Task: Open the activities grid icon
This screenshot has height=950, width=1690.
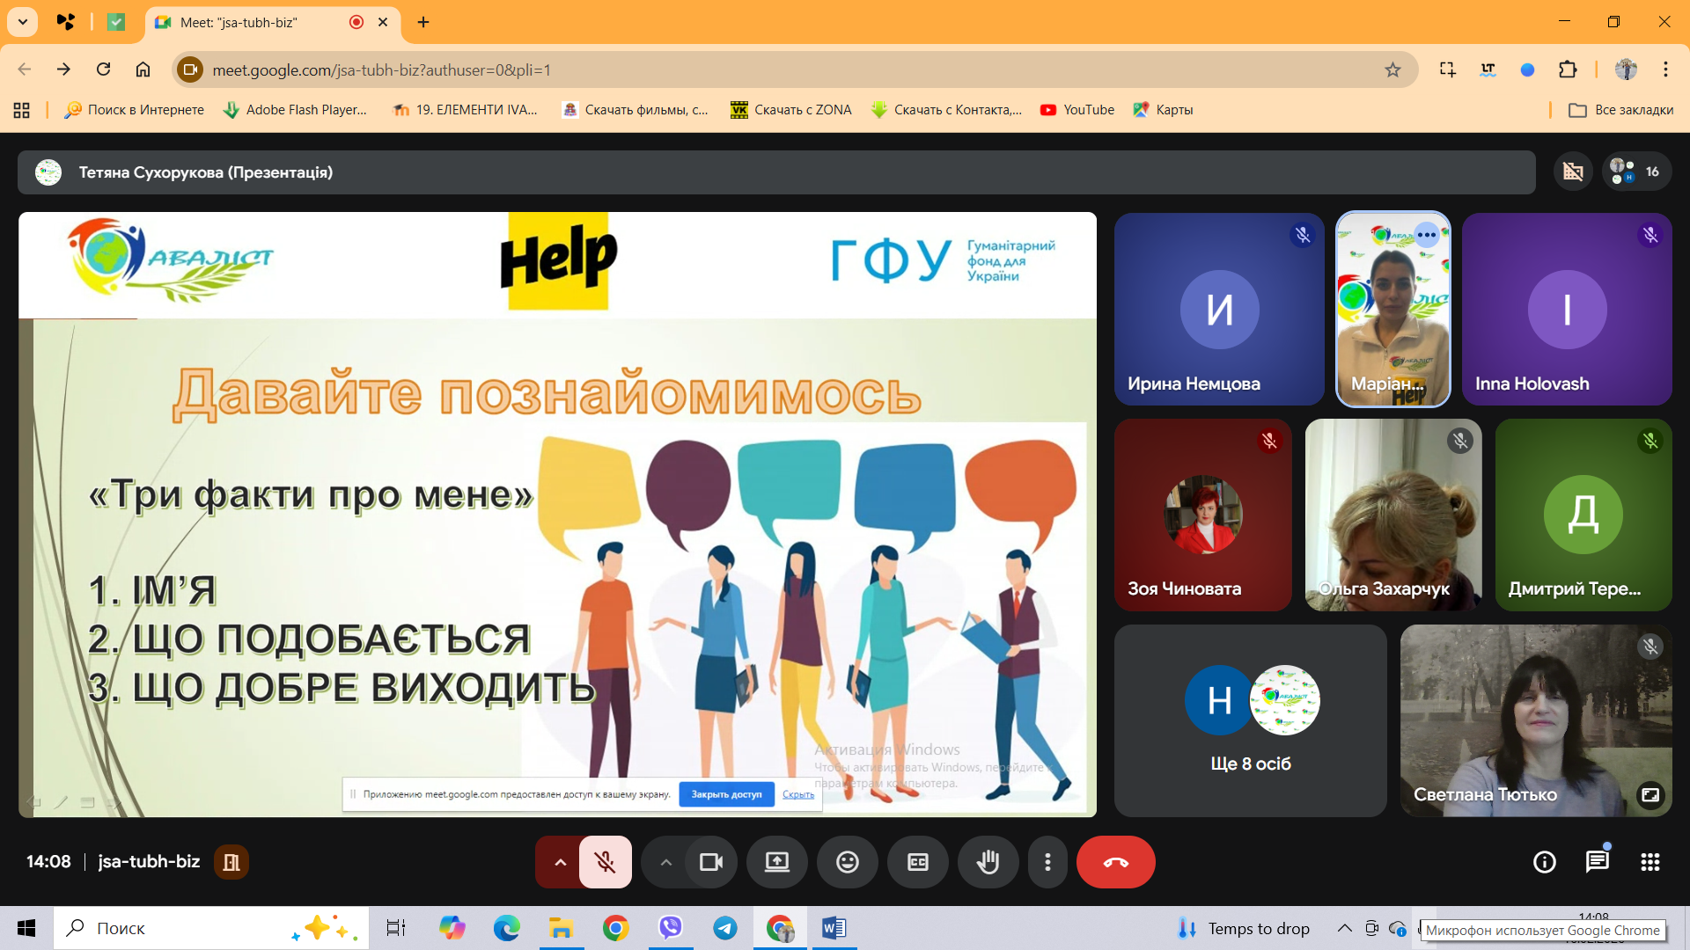Action: coord(1650,862)
